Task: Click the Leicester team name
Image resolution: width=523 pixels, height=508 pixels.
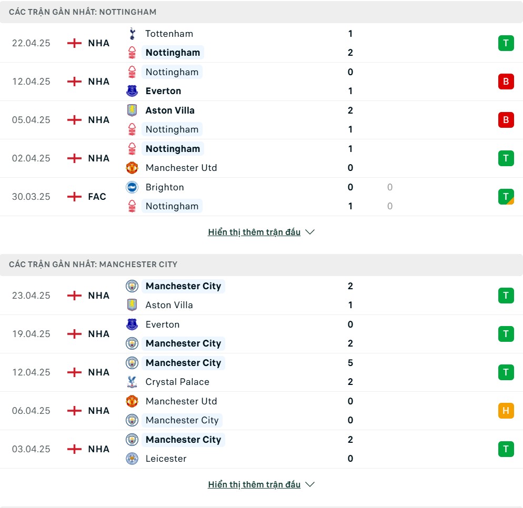Action: [x=166, y=459]
